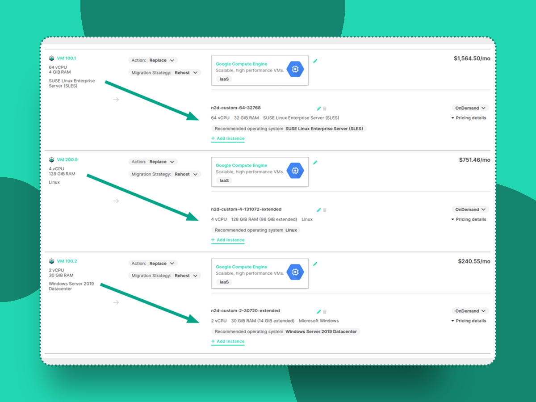The height and width of the screenshot is (402, 536).
Task: Edit the service card of VM 200.9
Action: [x=315, y=162]
